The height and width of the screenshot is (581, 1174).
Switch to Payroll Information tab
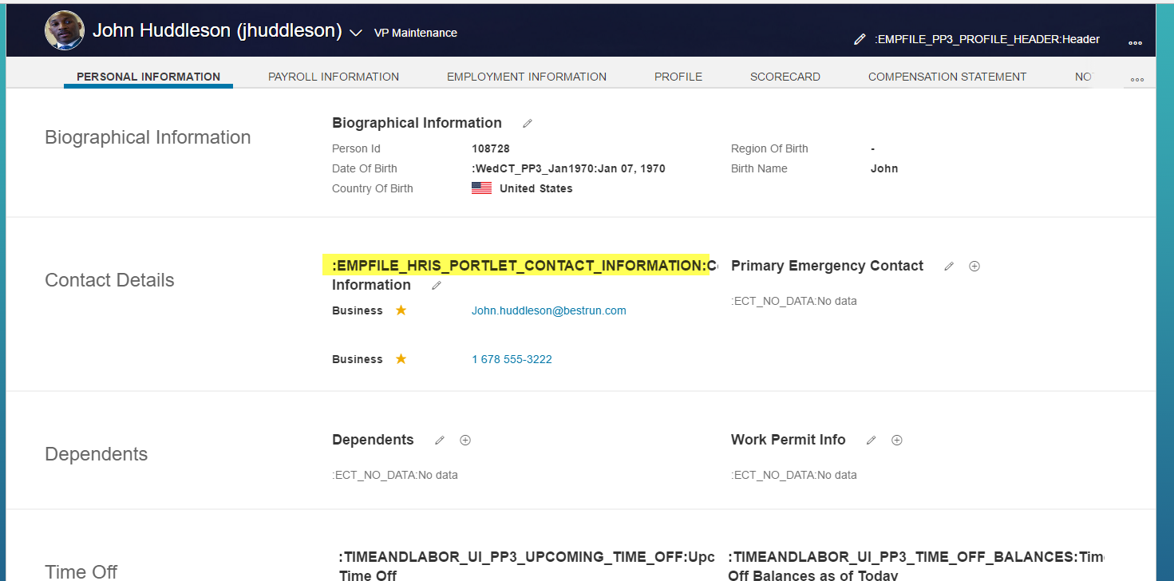pyautogui.click(x=334, y=77)
